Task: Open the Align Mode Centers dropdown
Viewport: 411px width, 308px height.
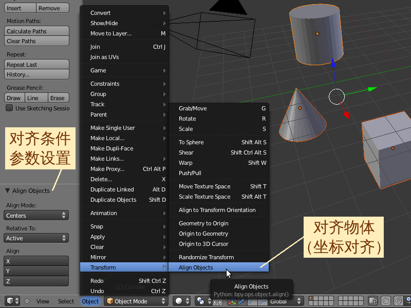Action: 36,215
